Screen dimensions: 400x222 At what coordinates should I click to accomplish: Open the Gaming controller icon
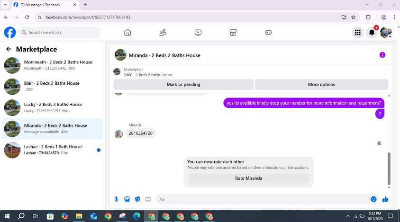pyautogui.click(x=268, y=33)
